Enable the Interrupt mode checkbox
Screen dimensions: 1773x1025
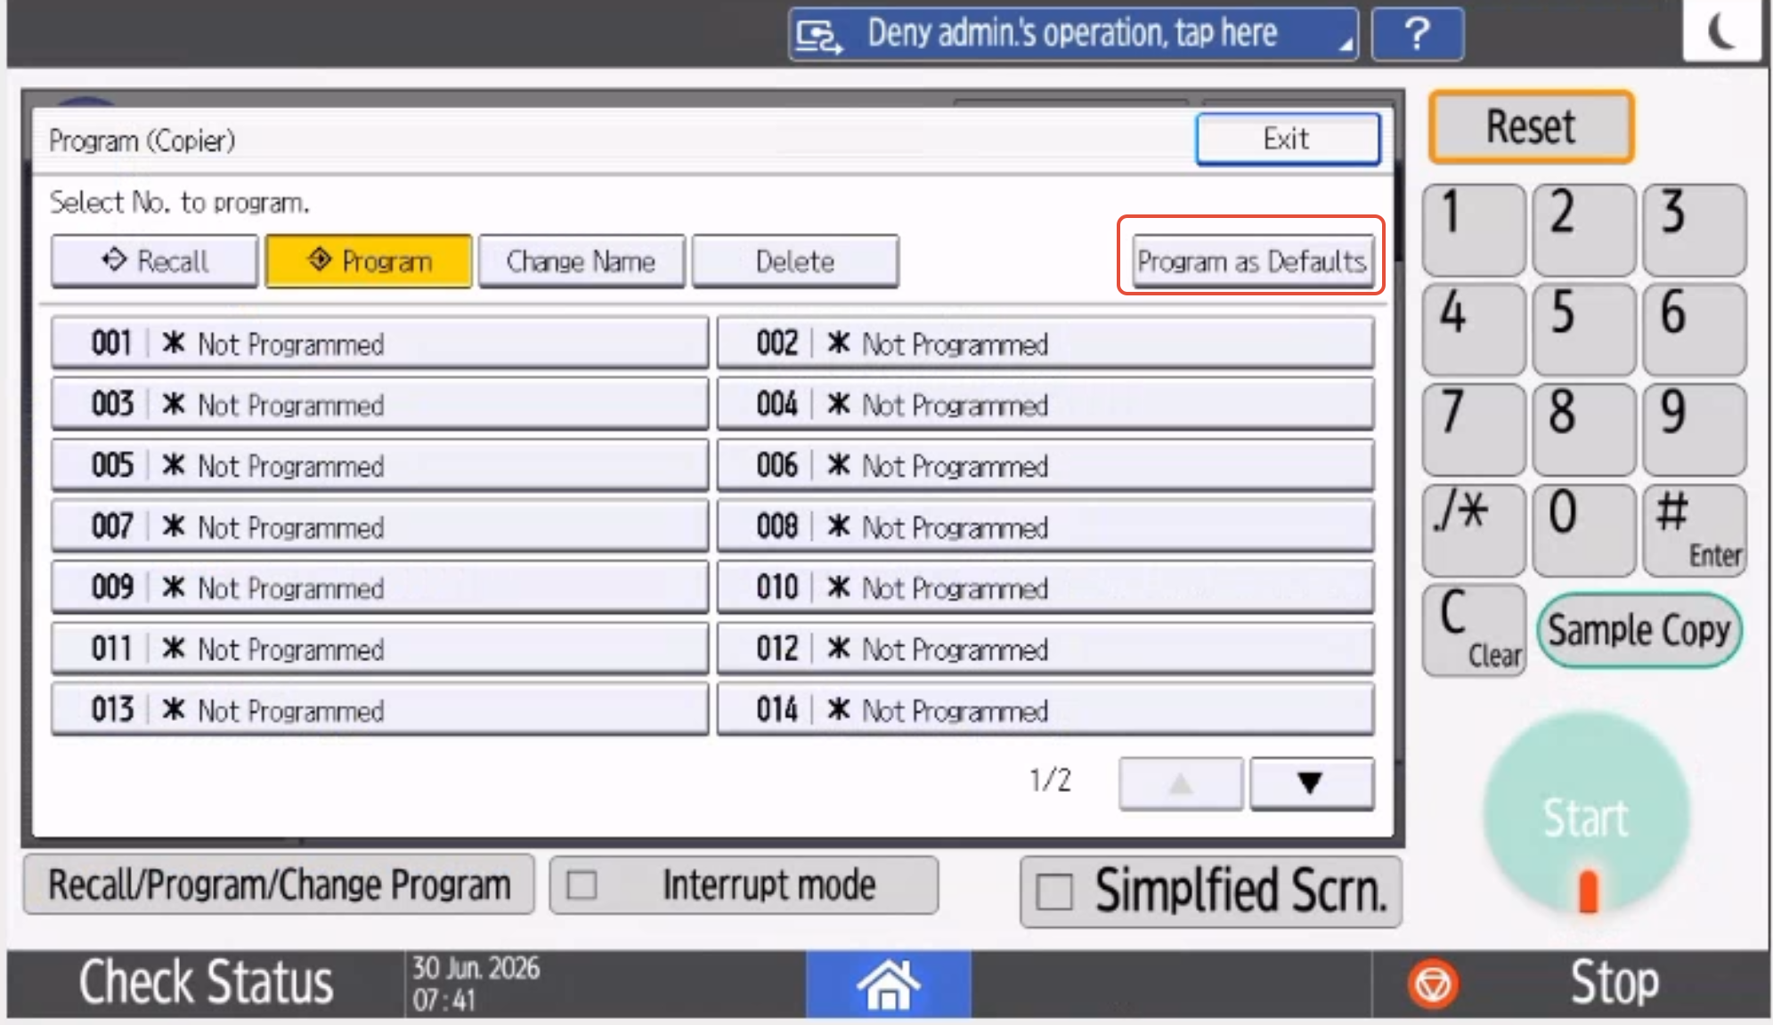(x=582, y=885)
